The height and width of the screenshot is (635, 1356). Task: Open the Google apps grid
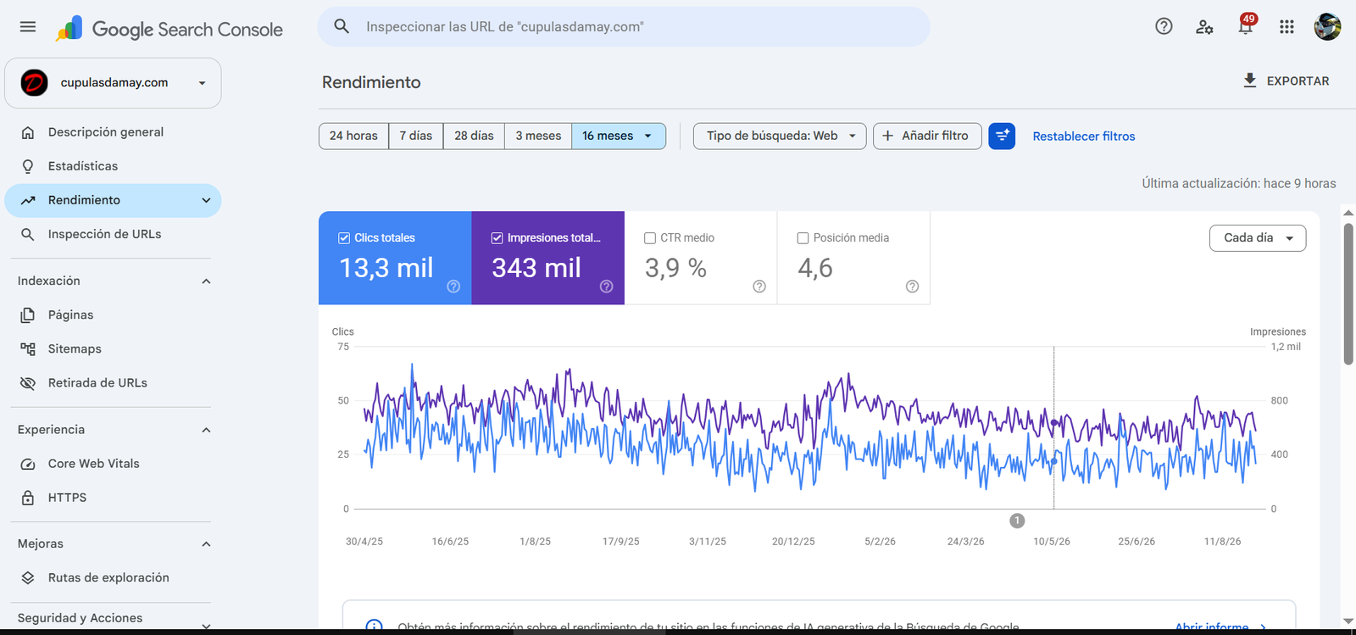point(1287,27)
